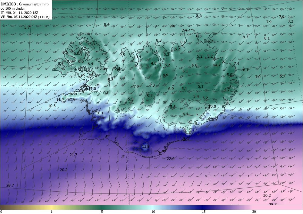
Task: Click the 8.7 value on the west coast
Action: pos(61,63)
